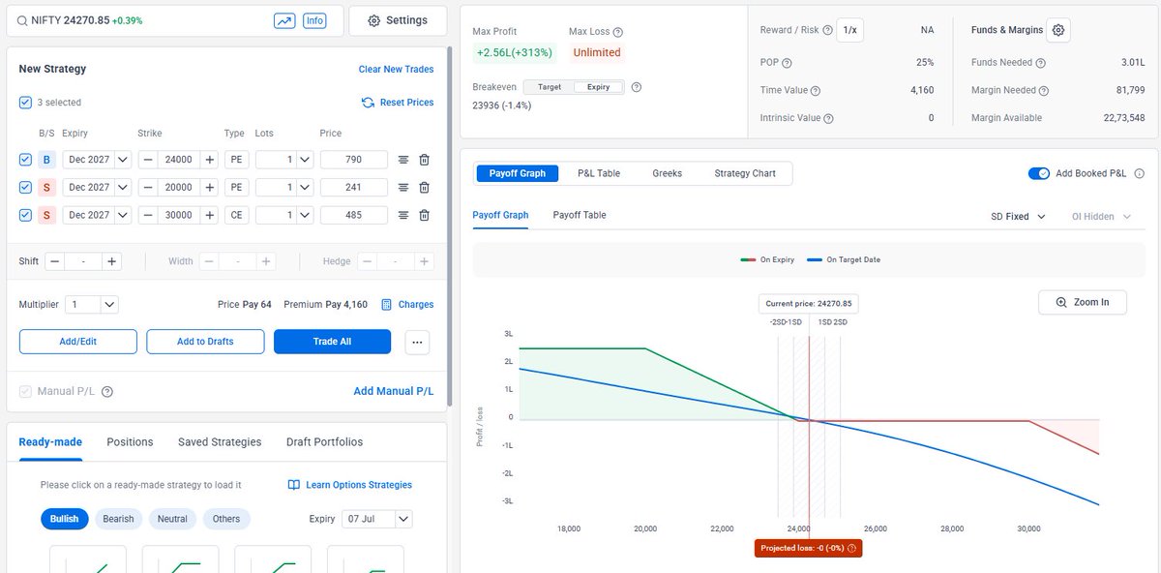Click the Funds Needed help icon
The height and width of the screenshot is (573, 1161).
pos(1041,63)
